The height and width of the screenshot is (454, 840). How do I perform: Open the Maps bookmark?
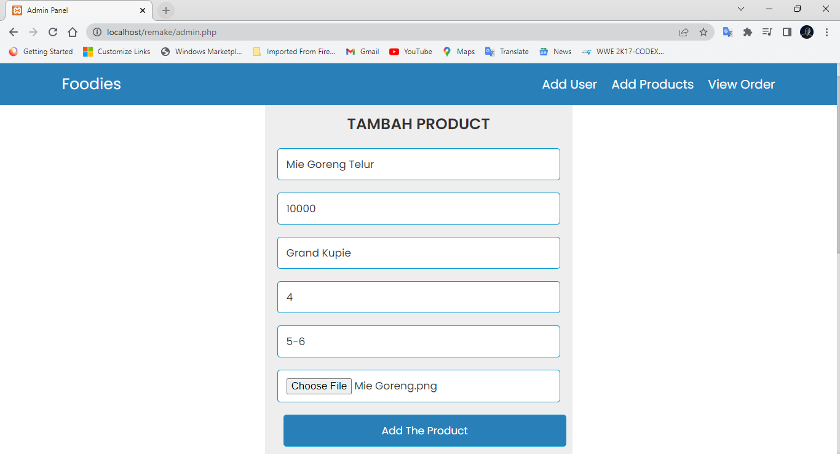pos(459,52)
